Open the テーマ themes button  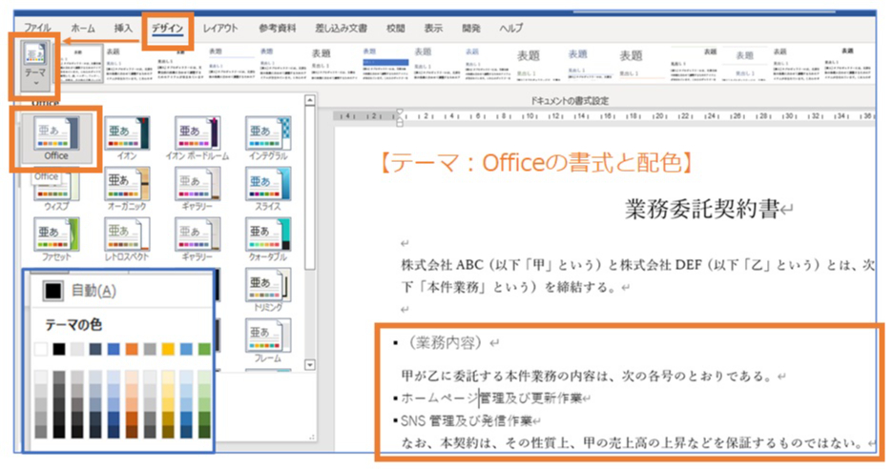click(x=34, y=64)
